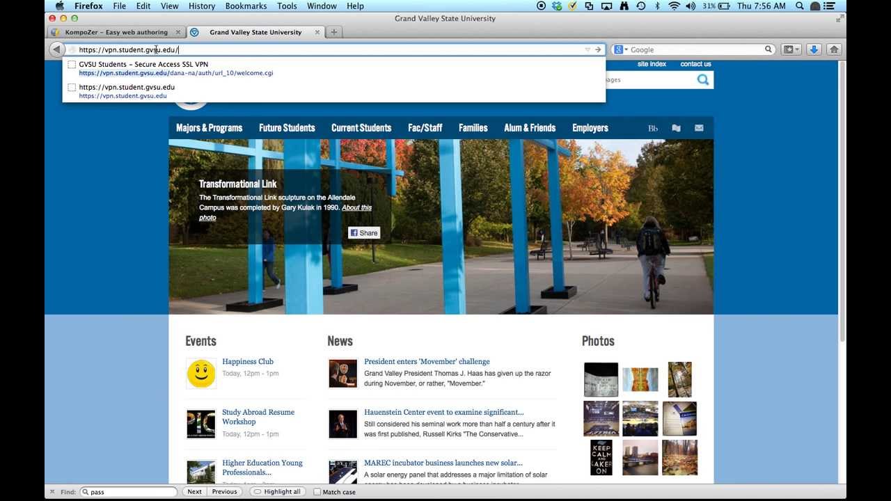Open the File menu
This screenshot has width=891, height=501.
click(x=120, y=6)
